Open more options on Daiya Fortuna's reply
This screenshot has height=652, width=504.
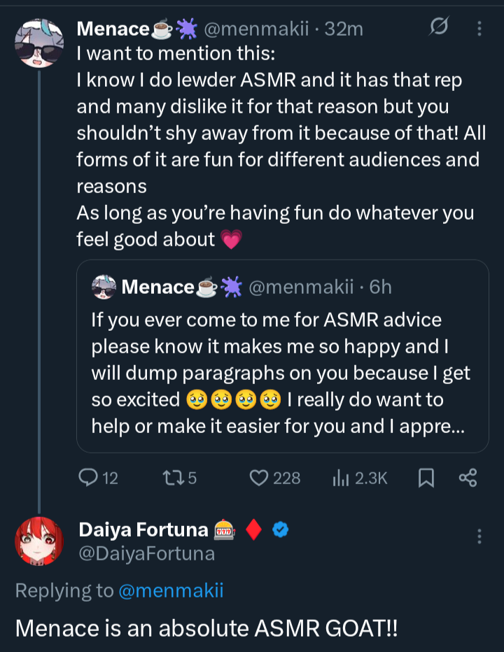479,537
